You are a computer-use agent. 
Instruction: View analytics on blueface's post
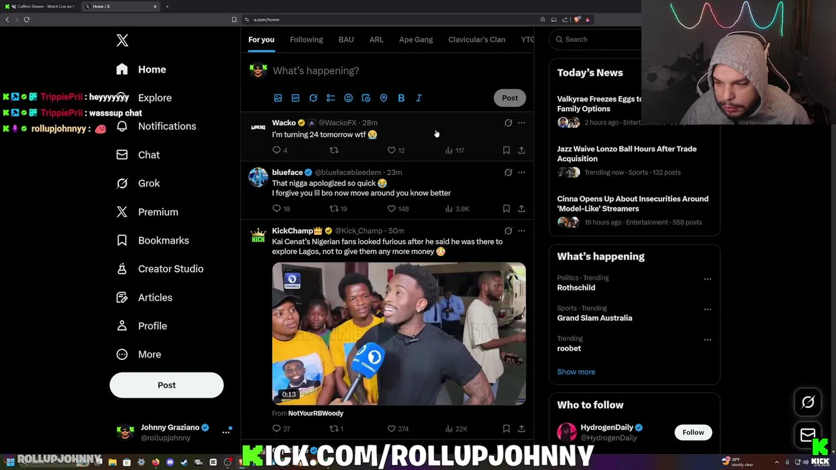(x=457, y=208)
